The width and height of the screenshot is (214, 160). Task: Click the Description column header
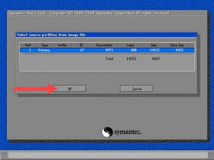coord(104,45)
